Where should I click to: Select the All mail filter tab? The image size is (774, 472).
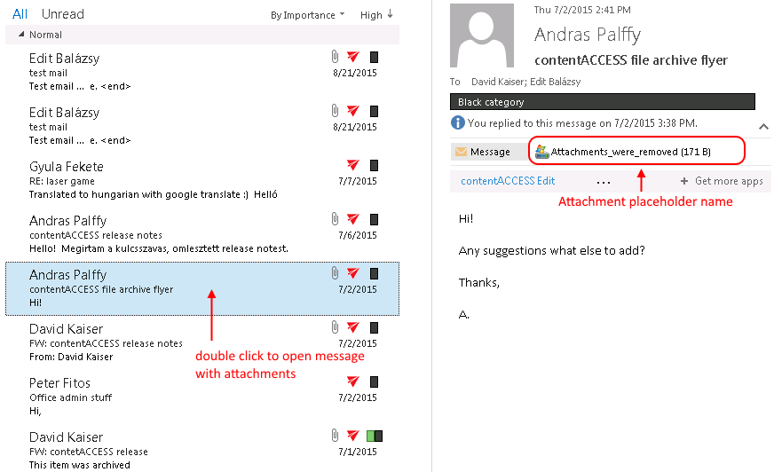point(20,14)
